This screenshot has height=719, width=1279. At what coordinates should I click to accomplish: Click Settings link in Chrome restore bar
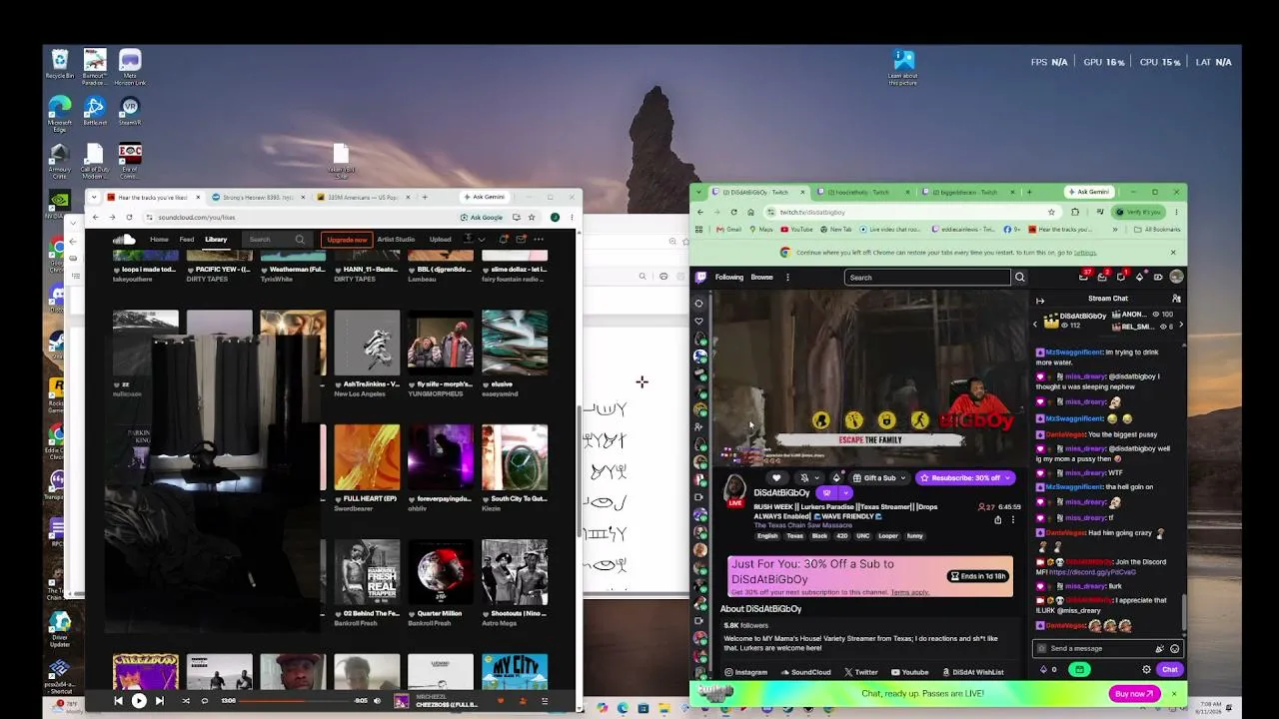1084,253
